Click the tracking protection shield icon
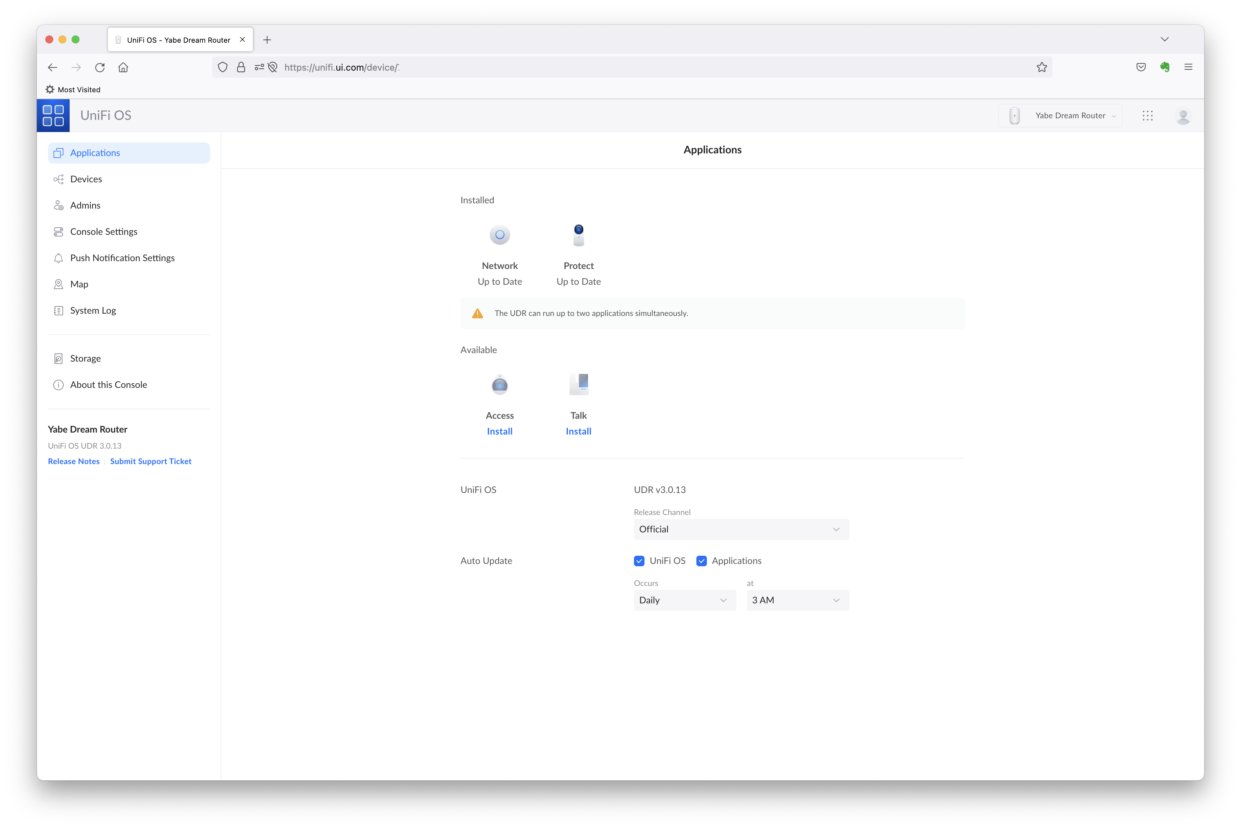The width and height of the screenshot is (1241, 829). point(223,67)
